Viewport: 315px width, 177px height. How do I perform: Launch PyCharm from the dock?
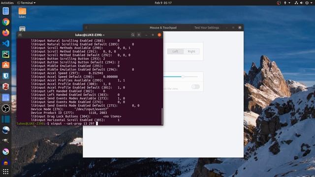click(x=5, y=54)
